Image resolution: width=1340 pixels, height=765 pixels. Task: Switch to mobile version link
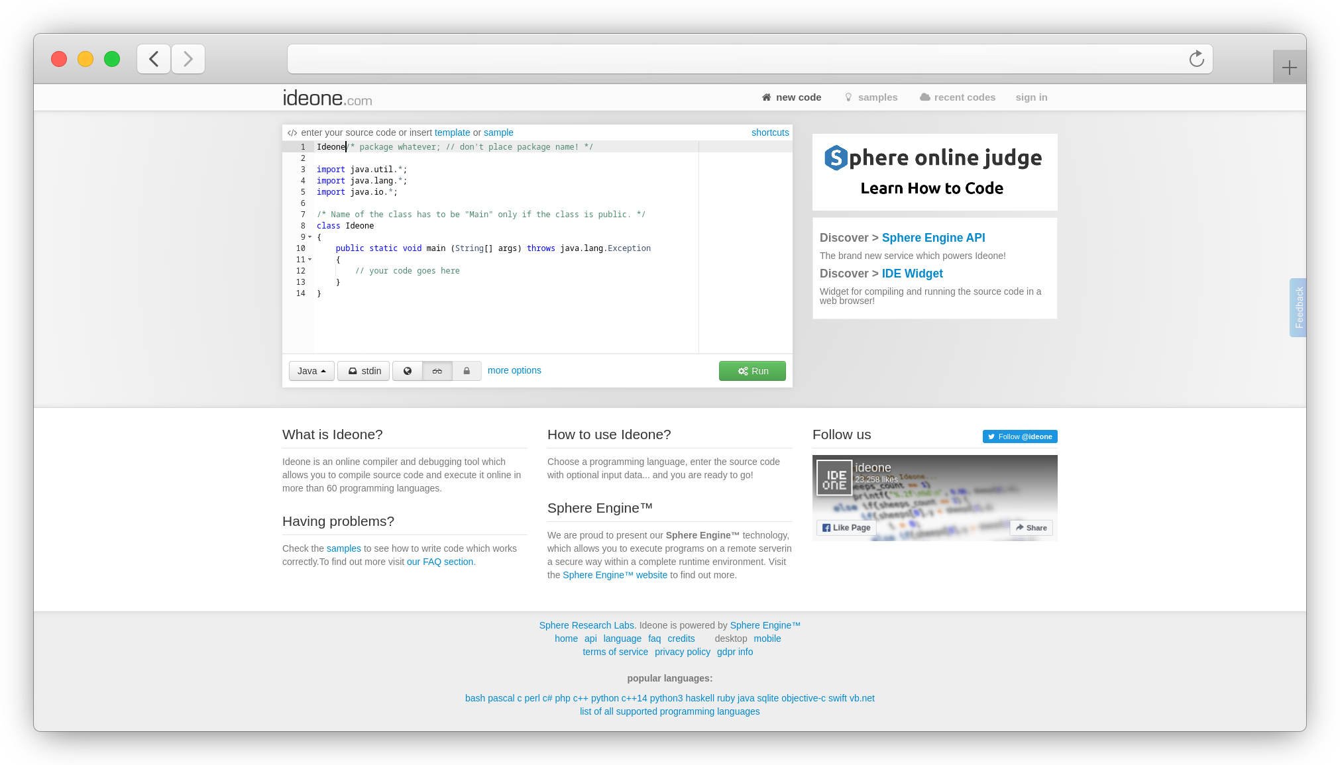pos(767,638)
